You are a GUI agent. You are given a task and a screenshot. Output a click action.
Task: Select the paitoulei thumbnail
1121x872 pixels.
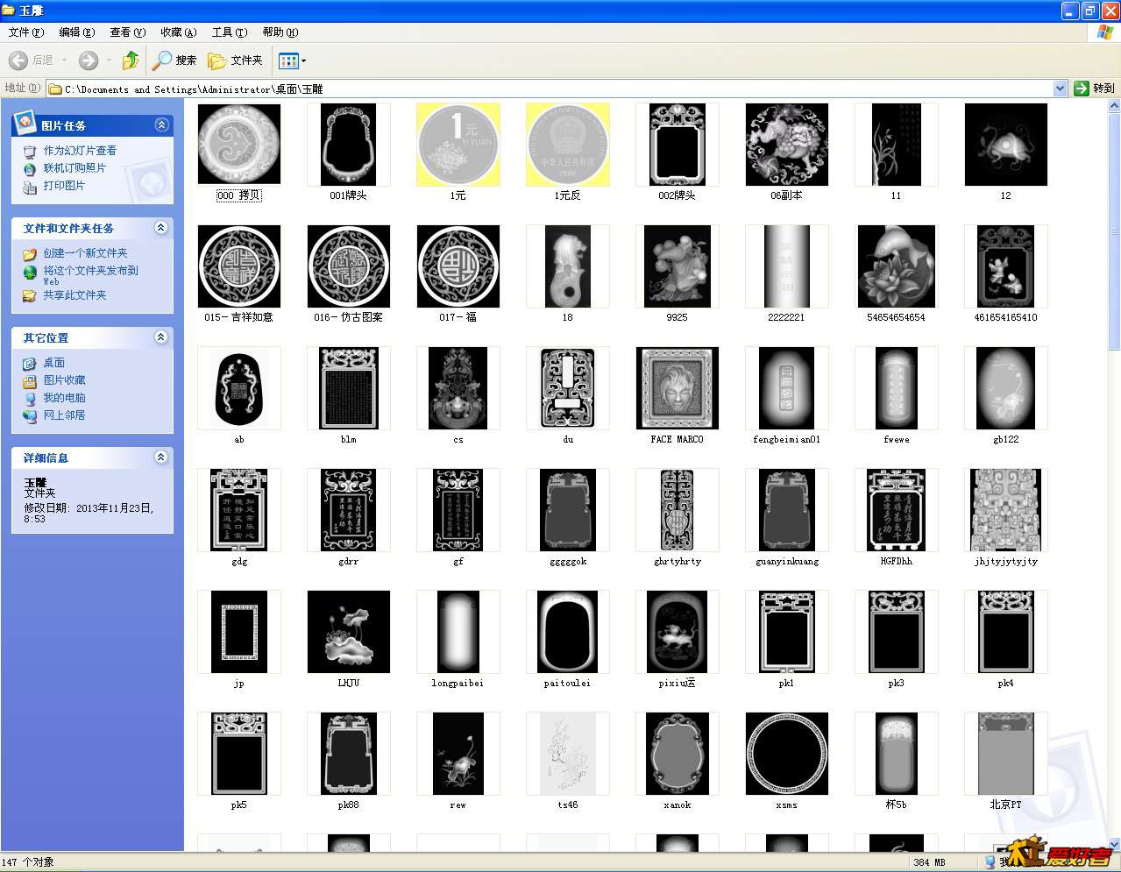tap(568, 632)
